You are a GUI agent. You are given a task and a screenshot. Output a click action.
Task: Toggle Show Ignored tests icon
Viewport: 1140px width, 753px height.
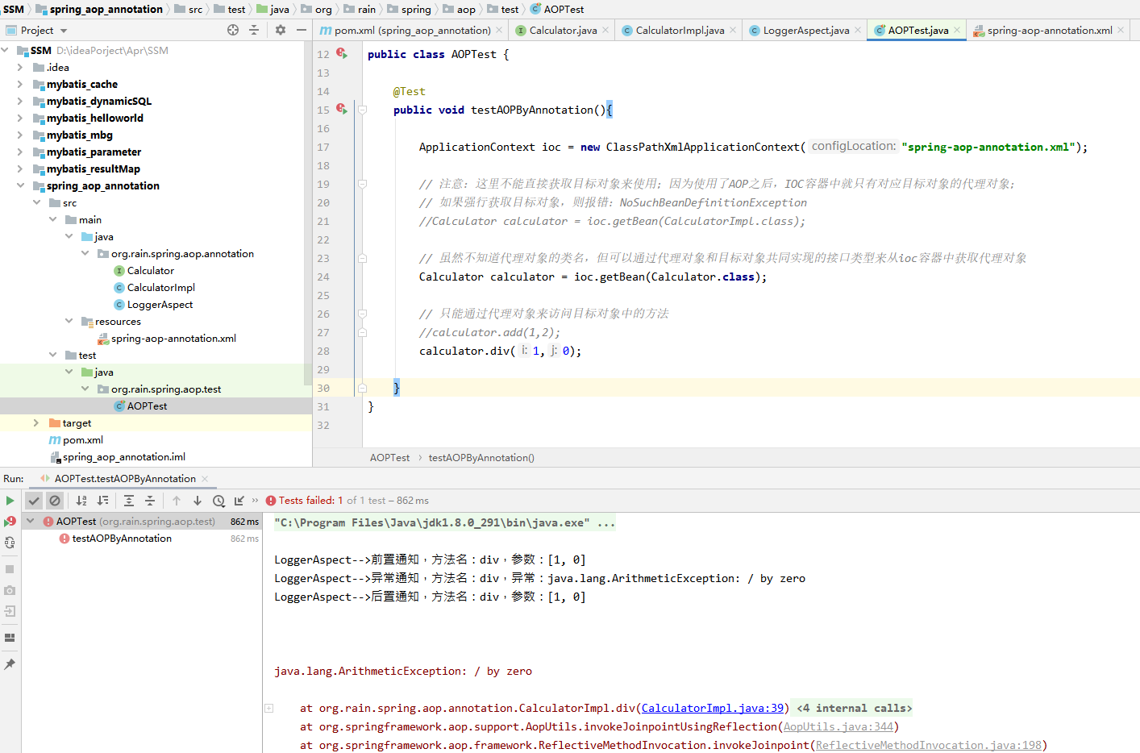tap(55, 501)
